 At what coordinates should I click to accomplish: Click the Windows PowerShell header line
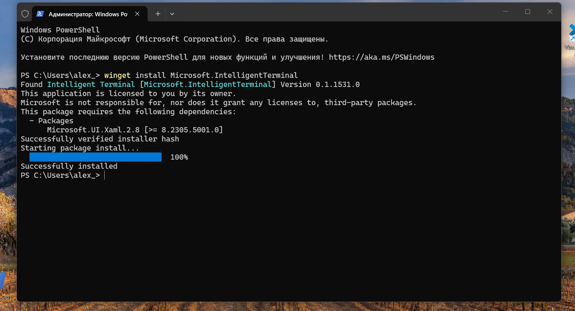(60, 30)
